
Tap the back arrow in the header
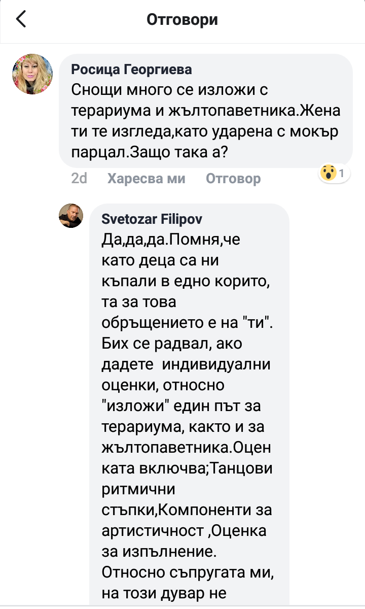21,20
